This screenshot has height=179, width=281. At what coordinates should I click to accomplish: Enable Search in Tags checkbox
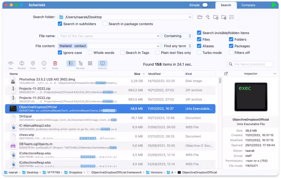122,52
